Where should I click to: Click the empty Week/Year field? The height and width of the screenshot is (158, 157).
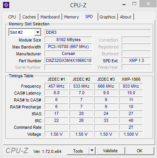[x=136, y=67]
